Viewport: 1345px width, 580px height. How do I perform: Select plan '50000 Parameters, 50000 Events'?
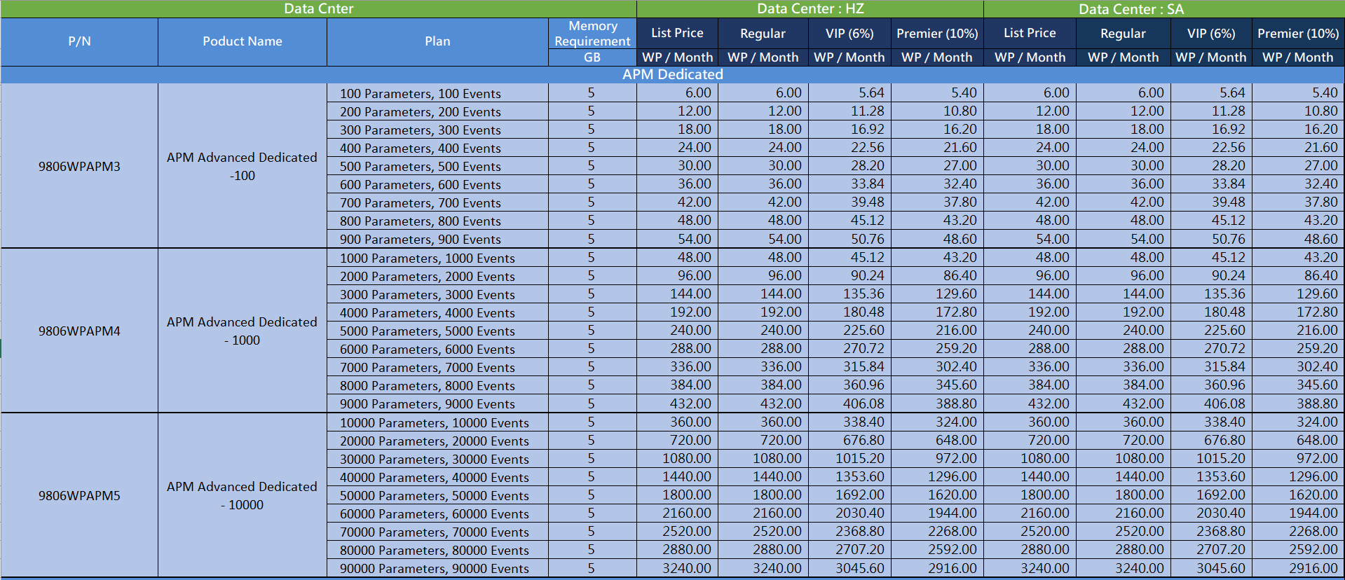point(437,495)
